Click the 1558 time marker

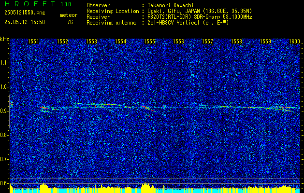pyautogui.click(x=236, y=41)
